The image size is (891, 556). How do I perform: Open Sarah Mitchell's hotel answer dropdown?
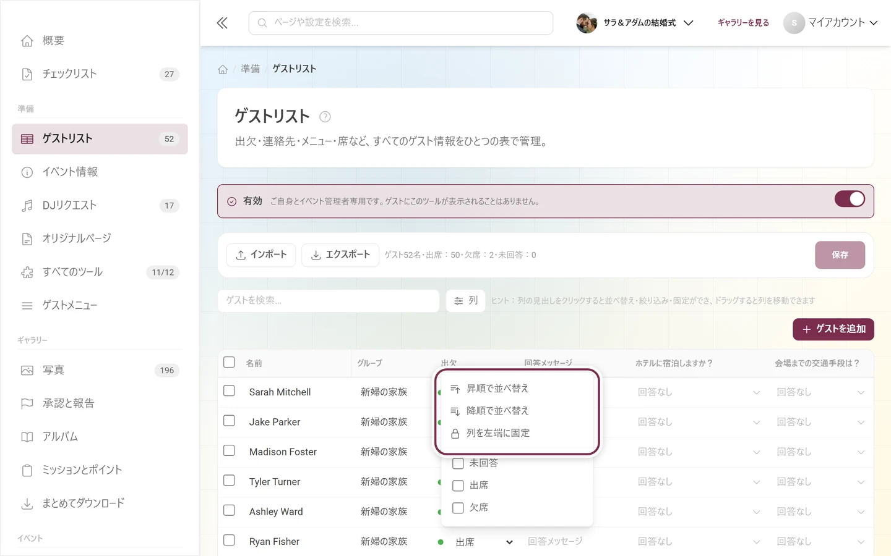[699, 392]
